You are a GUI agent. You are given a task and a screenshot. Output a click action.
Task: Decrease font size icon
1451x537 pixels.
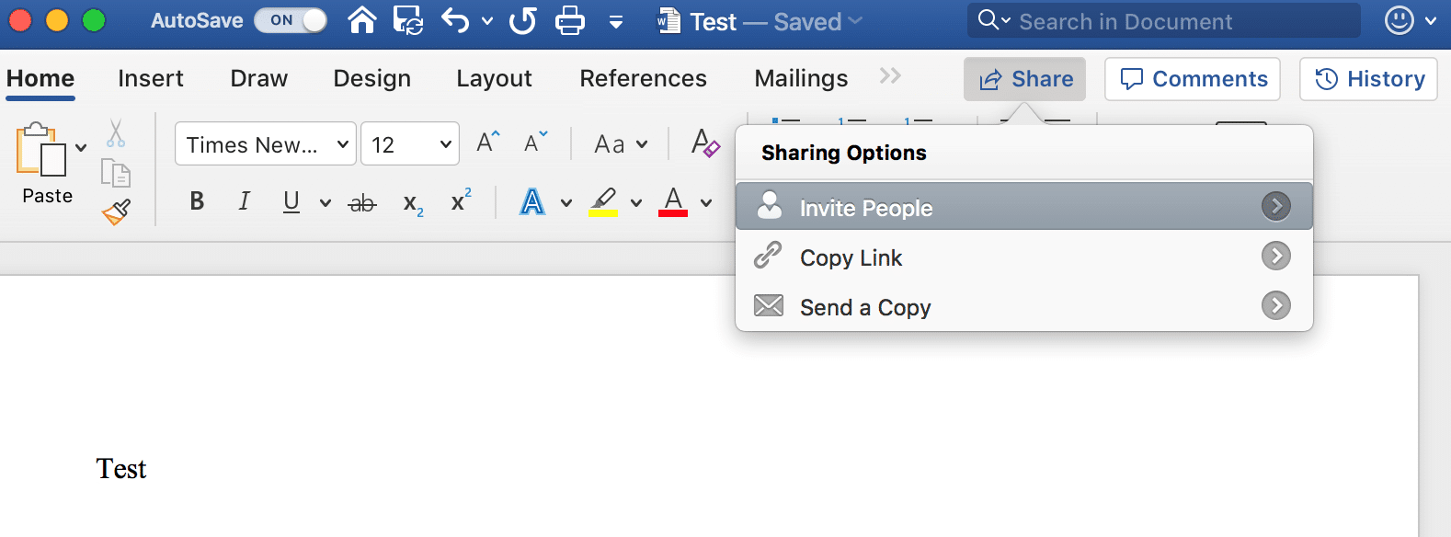click(x=535, y=143)
